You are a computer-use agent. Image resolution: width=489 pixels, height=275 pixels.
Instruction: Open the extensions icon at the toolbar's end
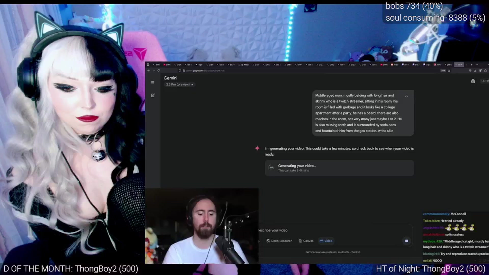tap(485, 71)
